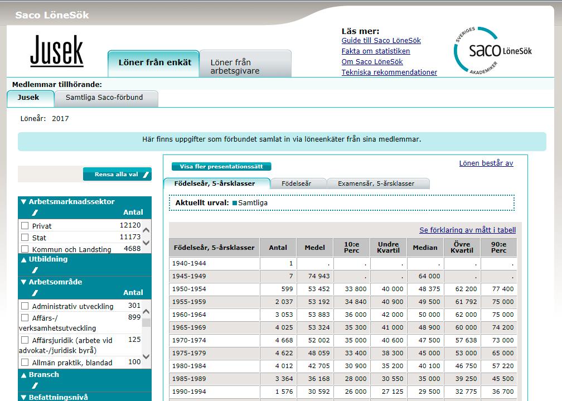This screenshot has width=562, height=401.
Task: Click down arrow in Arbetsmarknadssektor list
Action: (x=146, y=243)
